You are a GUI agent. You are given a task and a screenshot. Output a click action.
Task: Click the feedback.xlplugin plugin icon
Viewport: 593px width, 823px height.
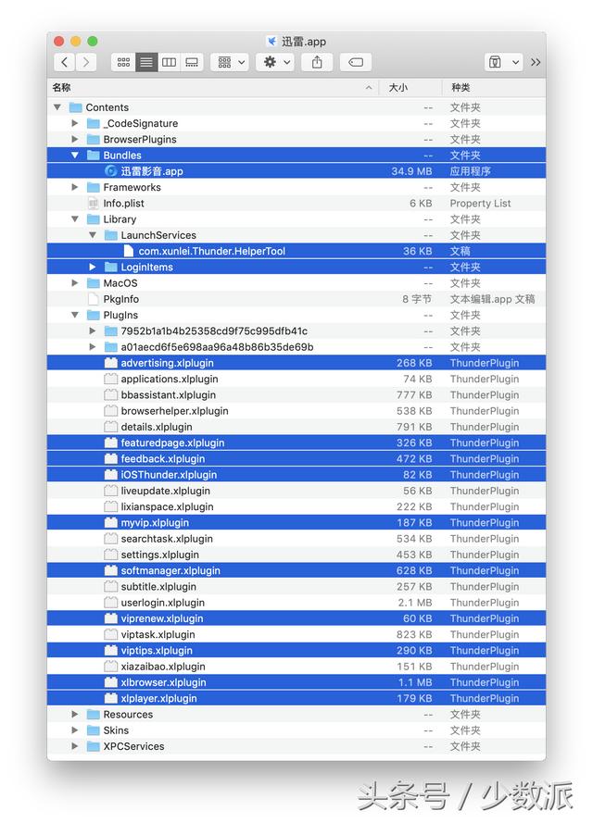pyautogui.click(x=110, y=459)
